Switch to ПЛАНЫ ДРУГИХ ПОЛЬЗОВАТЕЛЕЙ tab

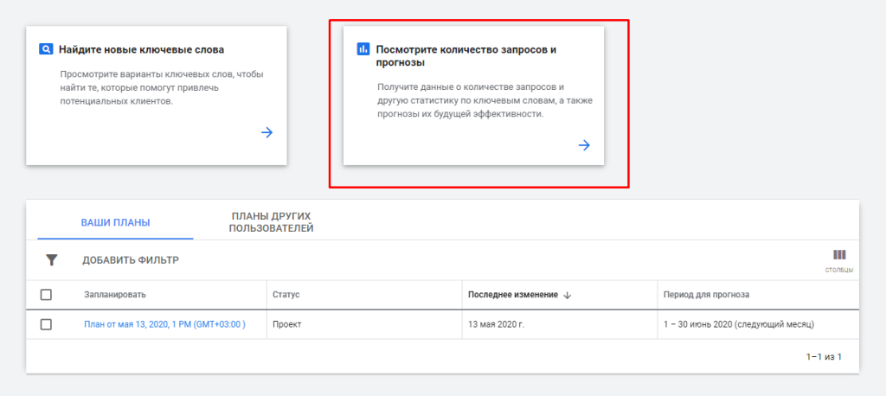click(272, 222)
